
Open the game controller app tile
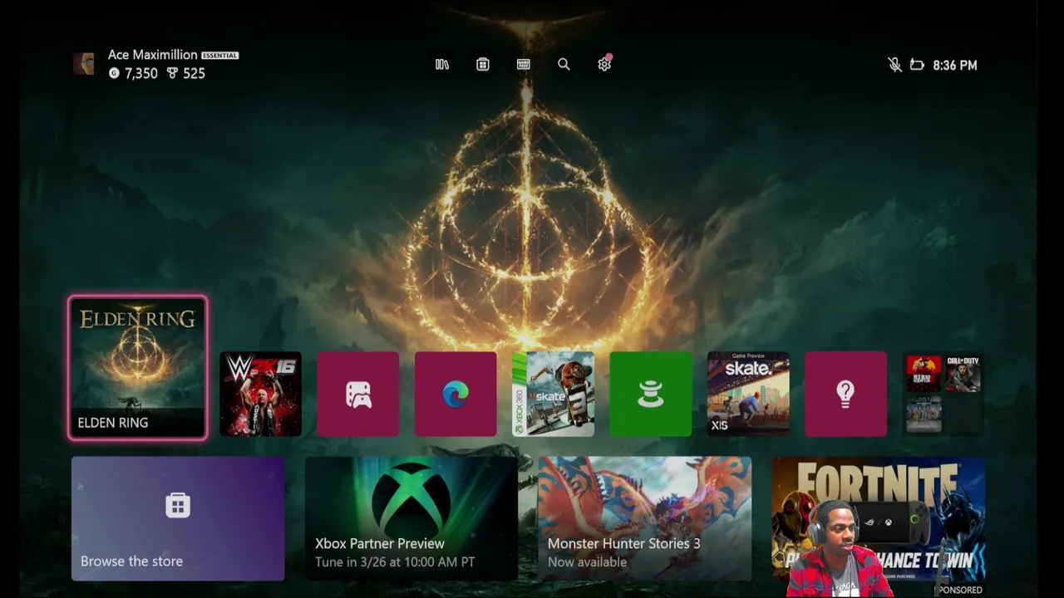[x=358, y=394]
